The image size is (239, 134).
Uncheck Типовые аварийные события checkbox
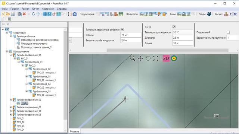[122, 29]
